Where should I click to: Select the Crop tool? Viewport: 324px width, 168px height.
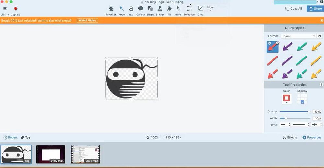click(x=200, y=11)
